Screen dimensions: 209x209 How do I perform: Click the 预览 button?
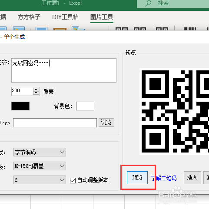point(137,178)
